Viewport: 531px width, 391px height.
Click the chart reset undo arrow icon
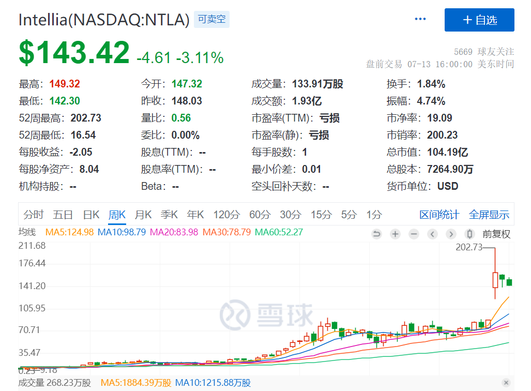(x=376, y=234)
